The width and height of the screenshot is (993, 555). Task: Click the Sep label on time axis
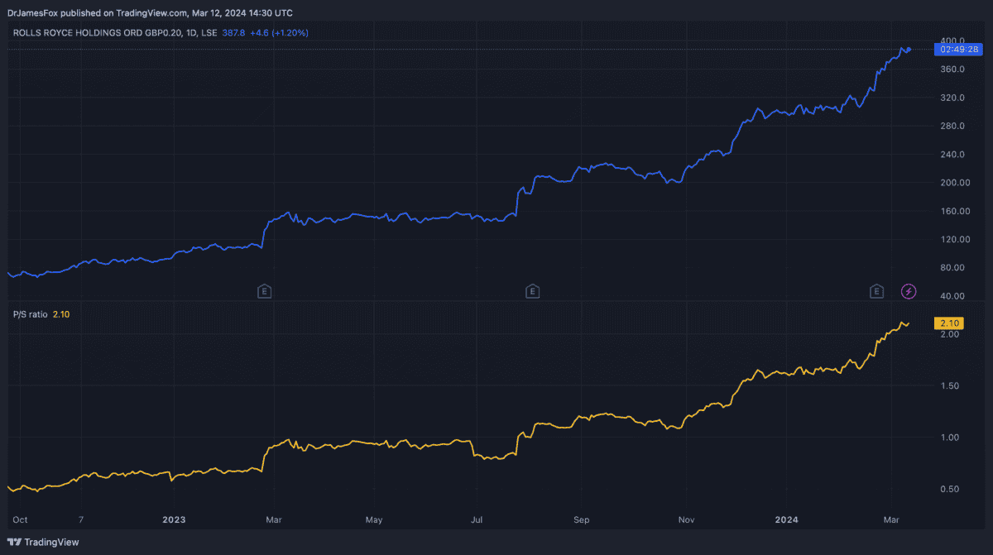(582, 520)
